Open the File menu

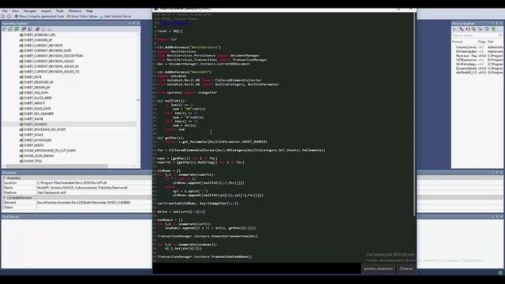(5, 11)
